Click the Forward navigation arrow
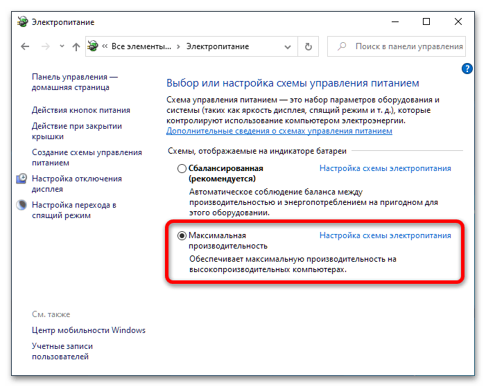This screenshot has width=486, height=387. click(46, 47)
